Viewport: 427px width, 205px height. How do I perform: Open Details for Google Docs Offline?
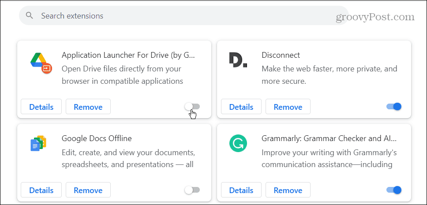point(41,190)
